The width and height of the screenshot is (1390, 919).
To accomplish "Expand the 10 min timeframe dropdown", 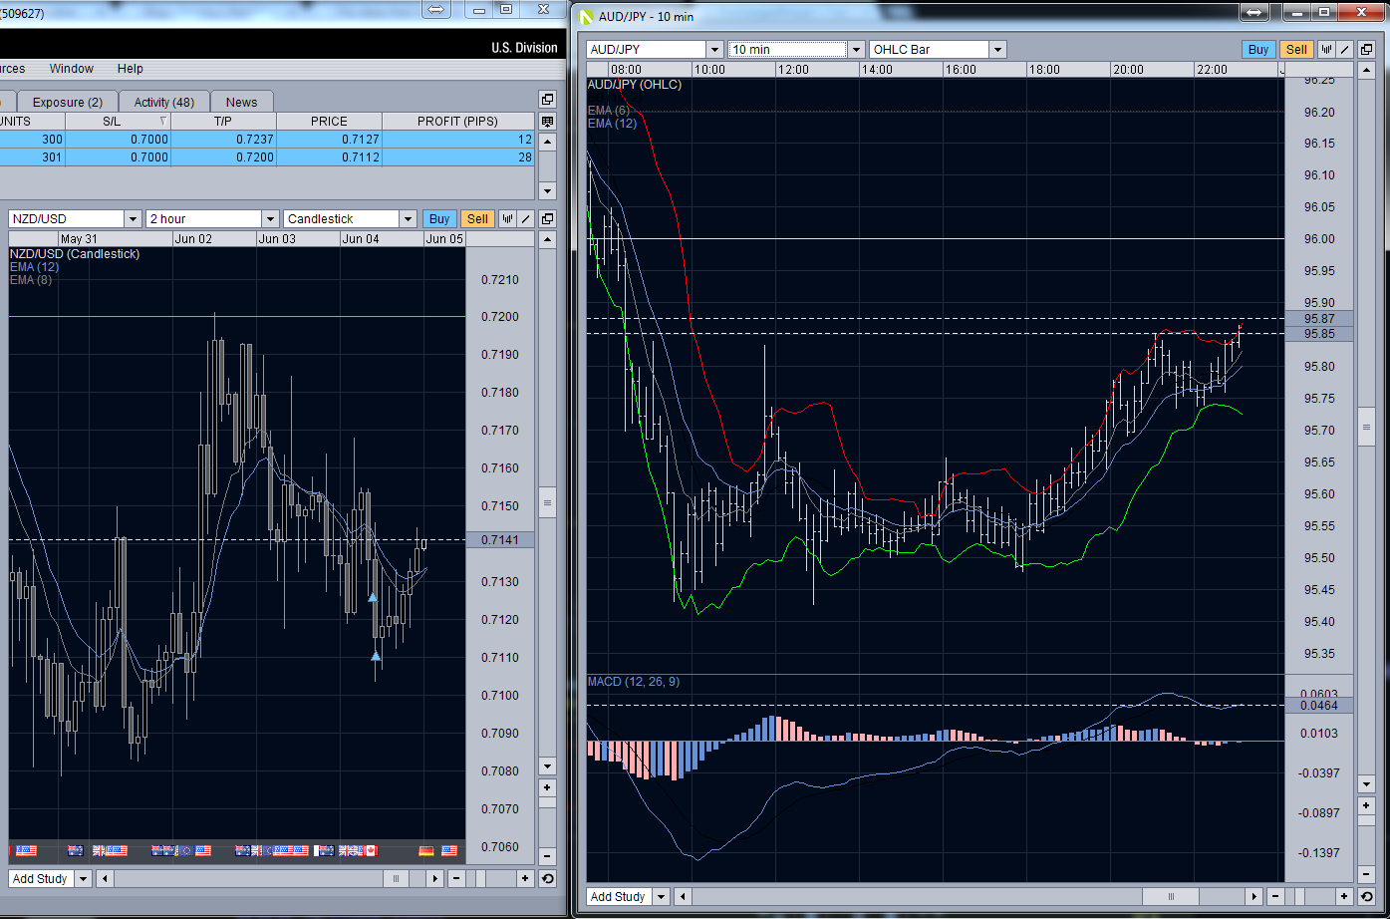I will click(x=856, y=50).
